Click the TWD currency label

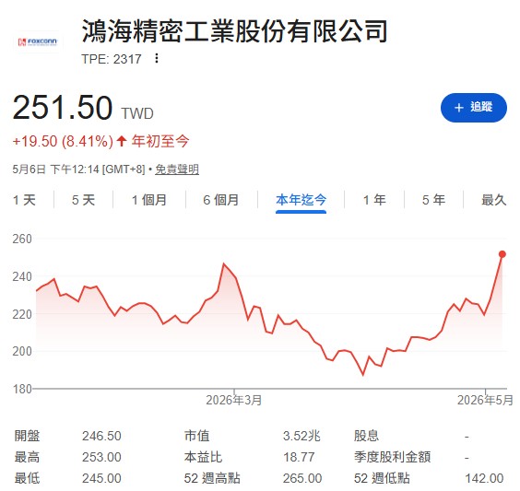click(137, 113)
